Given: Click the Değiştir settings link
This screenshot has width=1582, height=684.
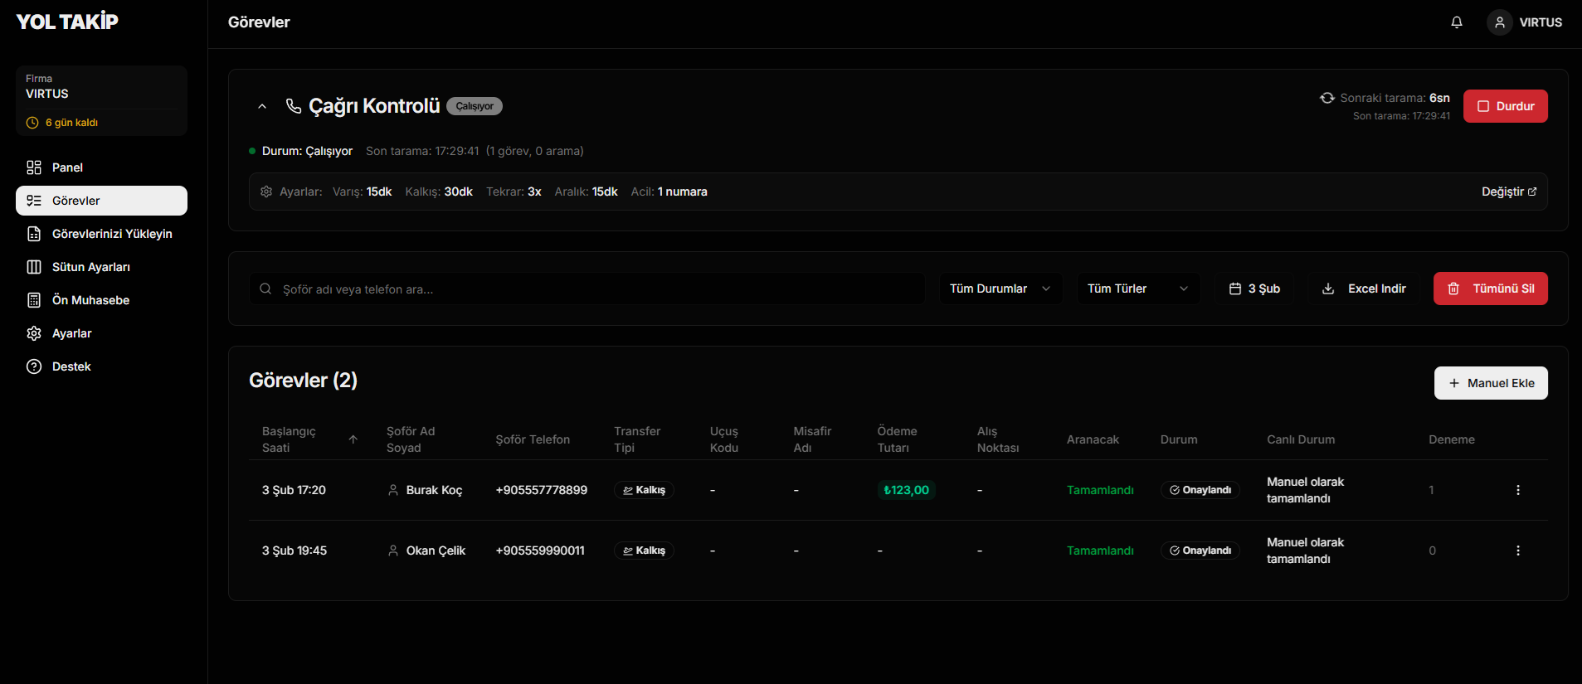Looking at the screenshot, I should tap(1508, 192).
